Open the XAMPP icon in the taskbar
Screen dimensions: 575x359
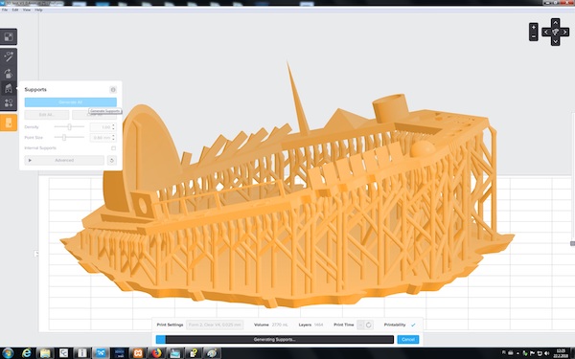138,353
